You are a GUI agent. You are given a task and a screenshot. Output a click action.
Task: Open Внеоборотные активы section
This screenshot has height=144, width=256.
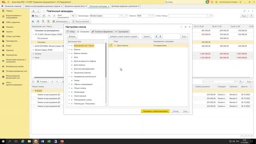coord(15,66)
